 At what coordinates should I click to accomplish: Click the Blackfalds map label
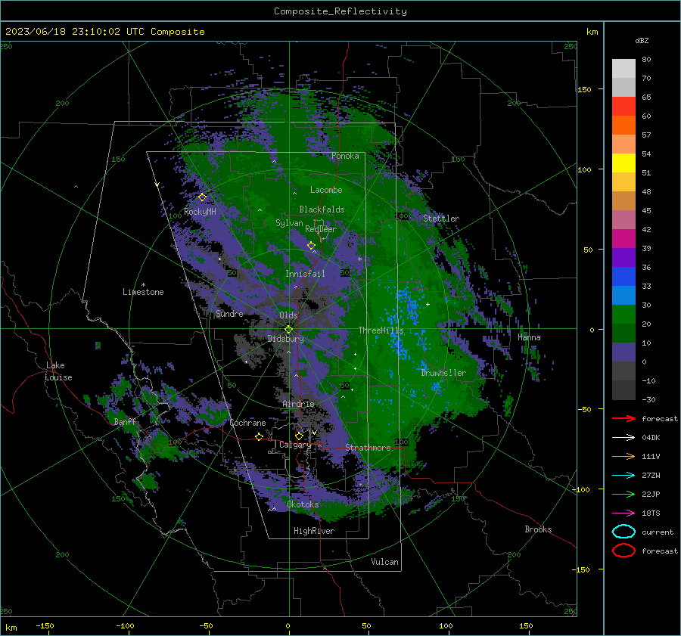coord(322,209)
